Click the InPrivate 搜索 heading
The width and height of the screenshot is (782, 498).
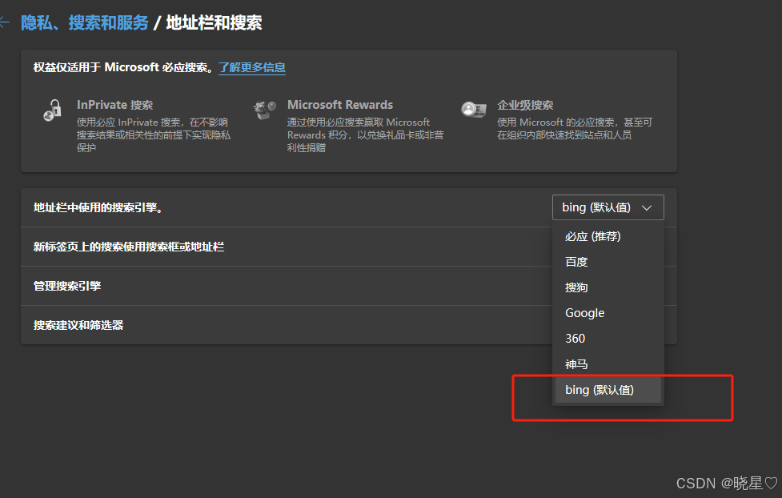(114, 105)
